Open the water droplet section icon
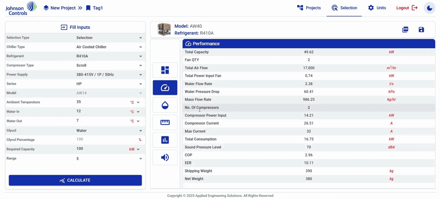 pyautogui.click(x=165, y=105)
